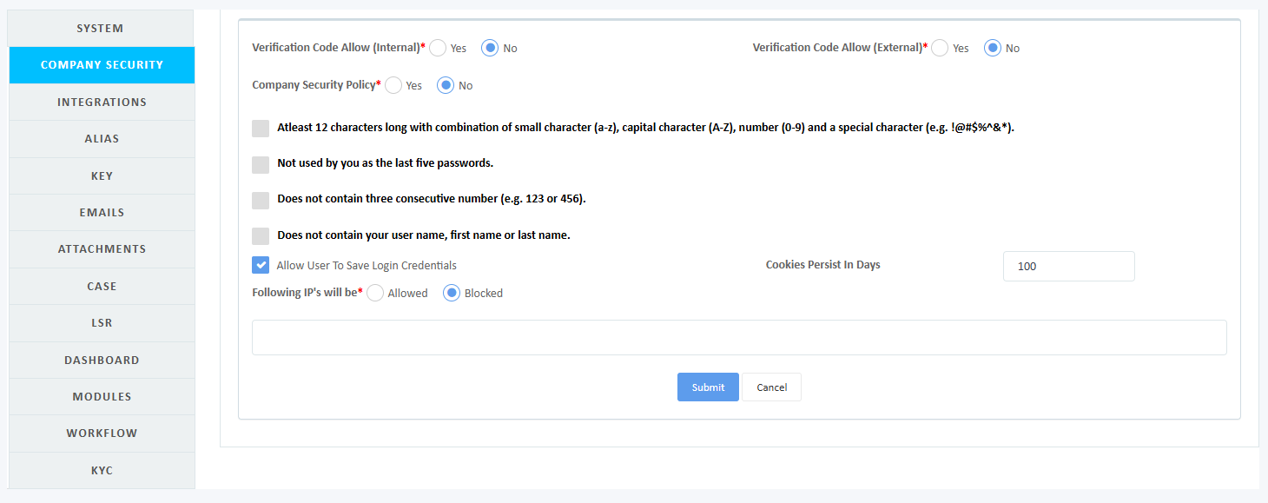The height and width of the screenshot is (503, 1268).
Task: Click the Cookies Persist In Days label
Action: pos(822,265)
